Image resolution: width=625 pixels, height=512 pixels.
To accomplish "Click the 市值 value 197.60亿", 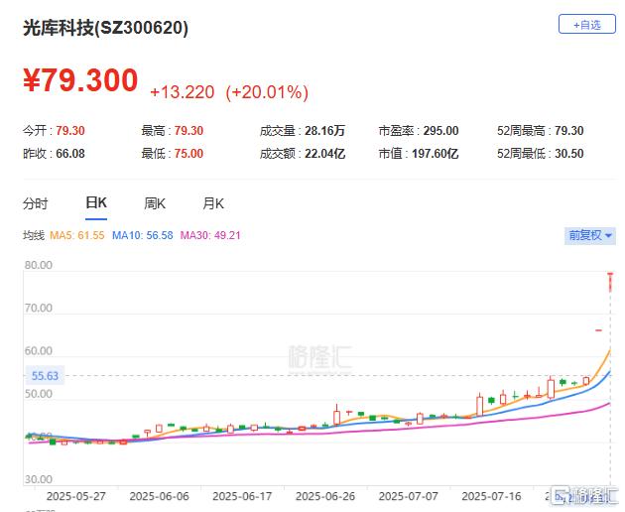I will pos(435,154).
